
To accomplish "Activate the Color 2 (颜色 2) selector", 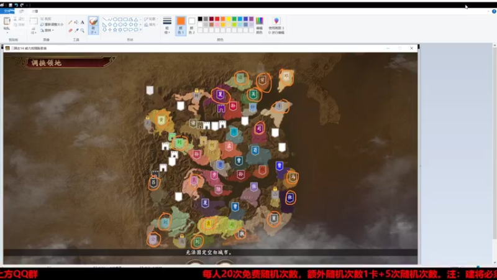I will [191, 26].
